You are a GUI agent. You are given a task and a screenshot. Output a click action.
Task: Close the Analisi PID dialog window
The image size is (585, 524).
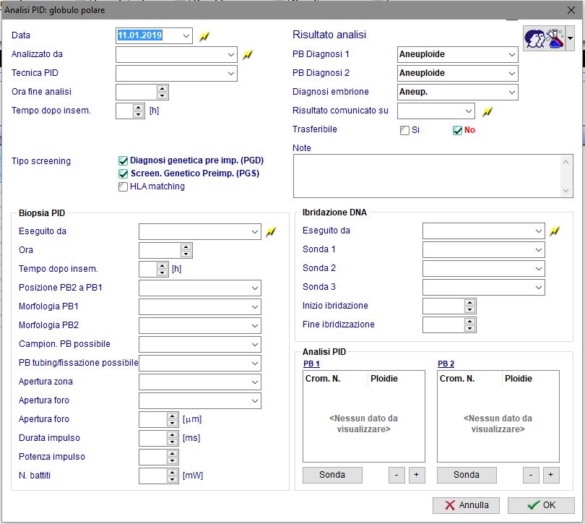point(571,10)
